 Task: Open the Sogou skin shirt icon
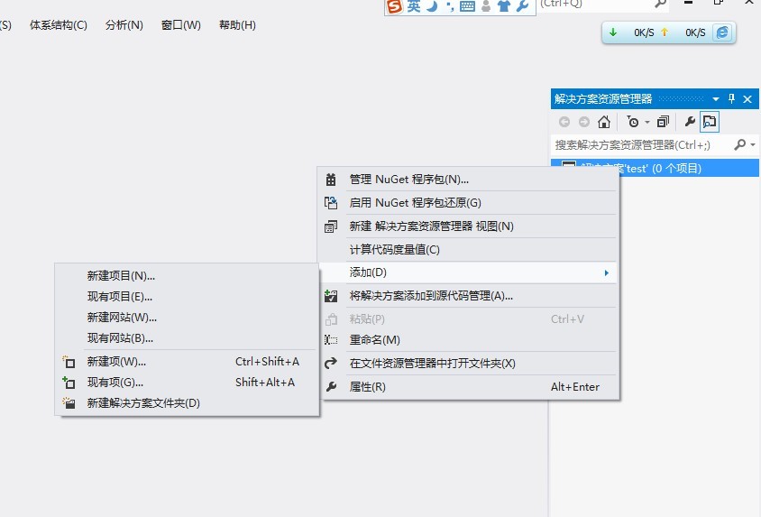(x=504, y=5)
